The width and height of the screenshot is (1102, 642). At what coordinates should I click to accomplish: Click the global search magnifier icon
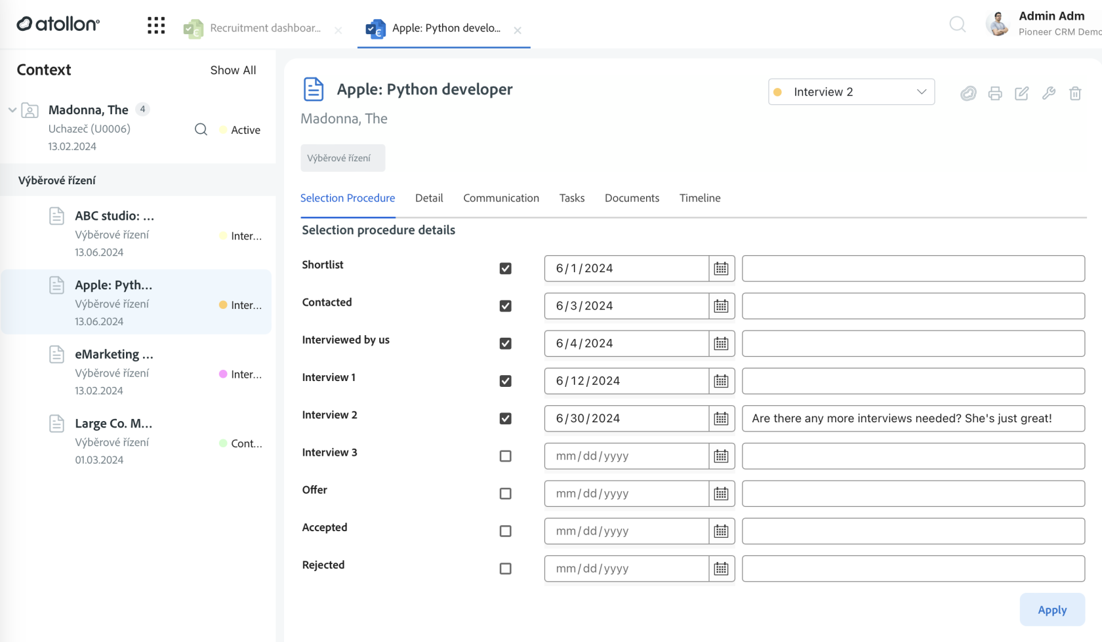(957, 25)
